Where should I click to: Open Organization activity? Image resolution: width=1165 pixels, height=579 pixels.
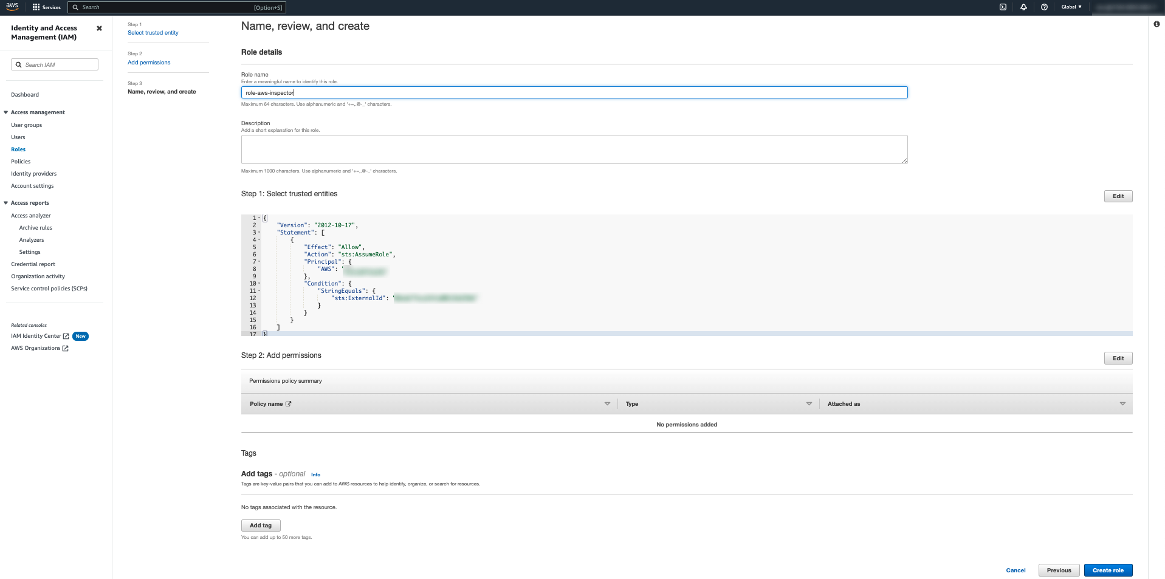38,276
